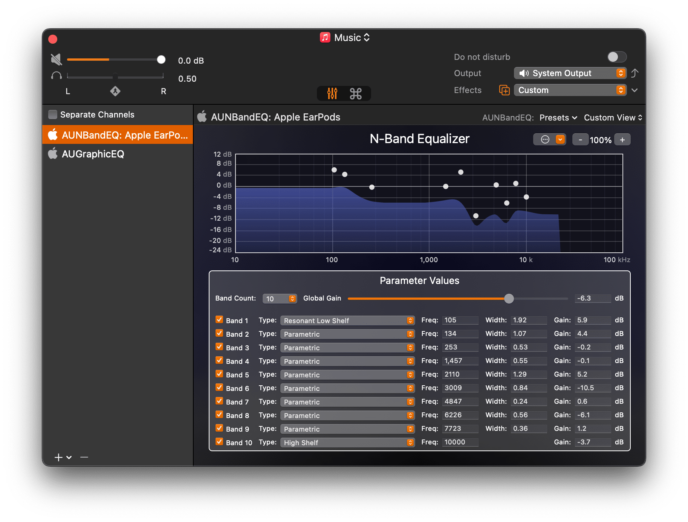
Task: Click Band 3 Freq field 253
Action: click(460, 347)
